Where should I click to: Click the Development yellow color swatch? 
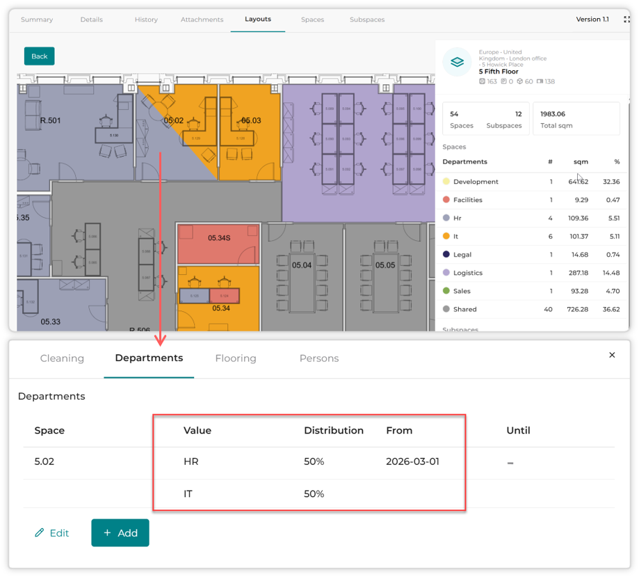click(x=446, y=182)
